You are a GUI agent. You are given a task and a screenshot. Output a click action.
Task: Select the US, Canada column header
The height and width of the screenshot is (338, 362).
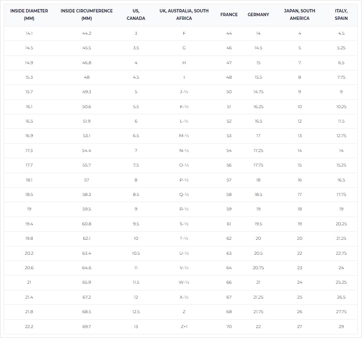[x=136, y=14]
